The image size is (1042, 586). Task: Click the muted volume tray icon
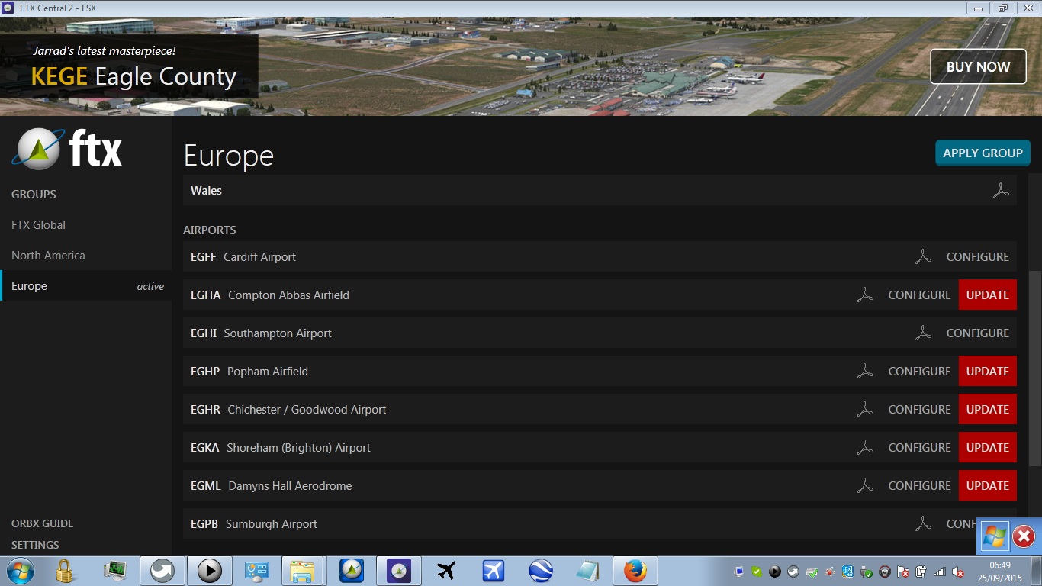coord(958,572)
